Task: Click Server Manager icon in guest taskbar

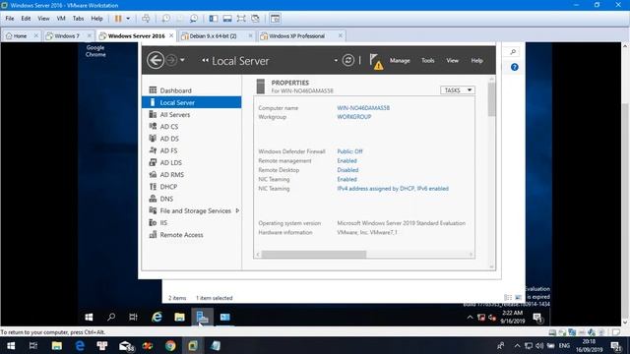Action: pyautogui.click(x=202, y=317)
